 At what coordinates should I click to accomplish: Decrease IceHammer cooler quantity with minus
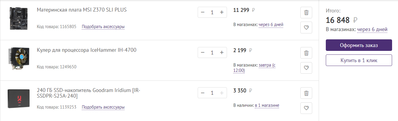(x=203, y=53)
